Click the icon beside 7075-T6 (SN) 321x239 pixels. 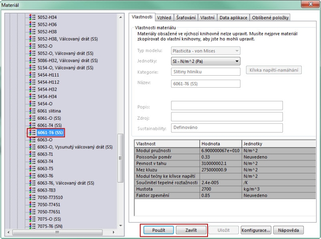[x=32, y=226]
